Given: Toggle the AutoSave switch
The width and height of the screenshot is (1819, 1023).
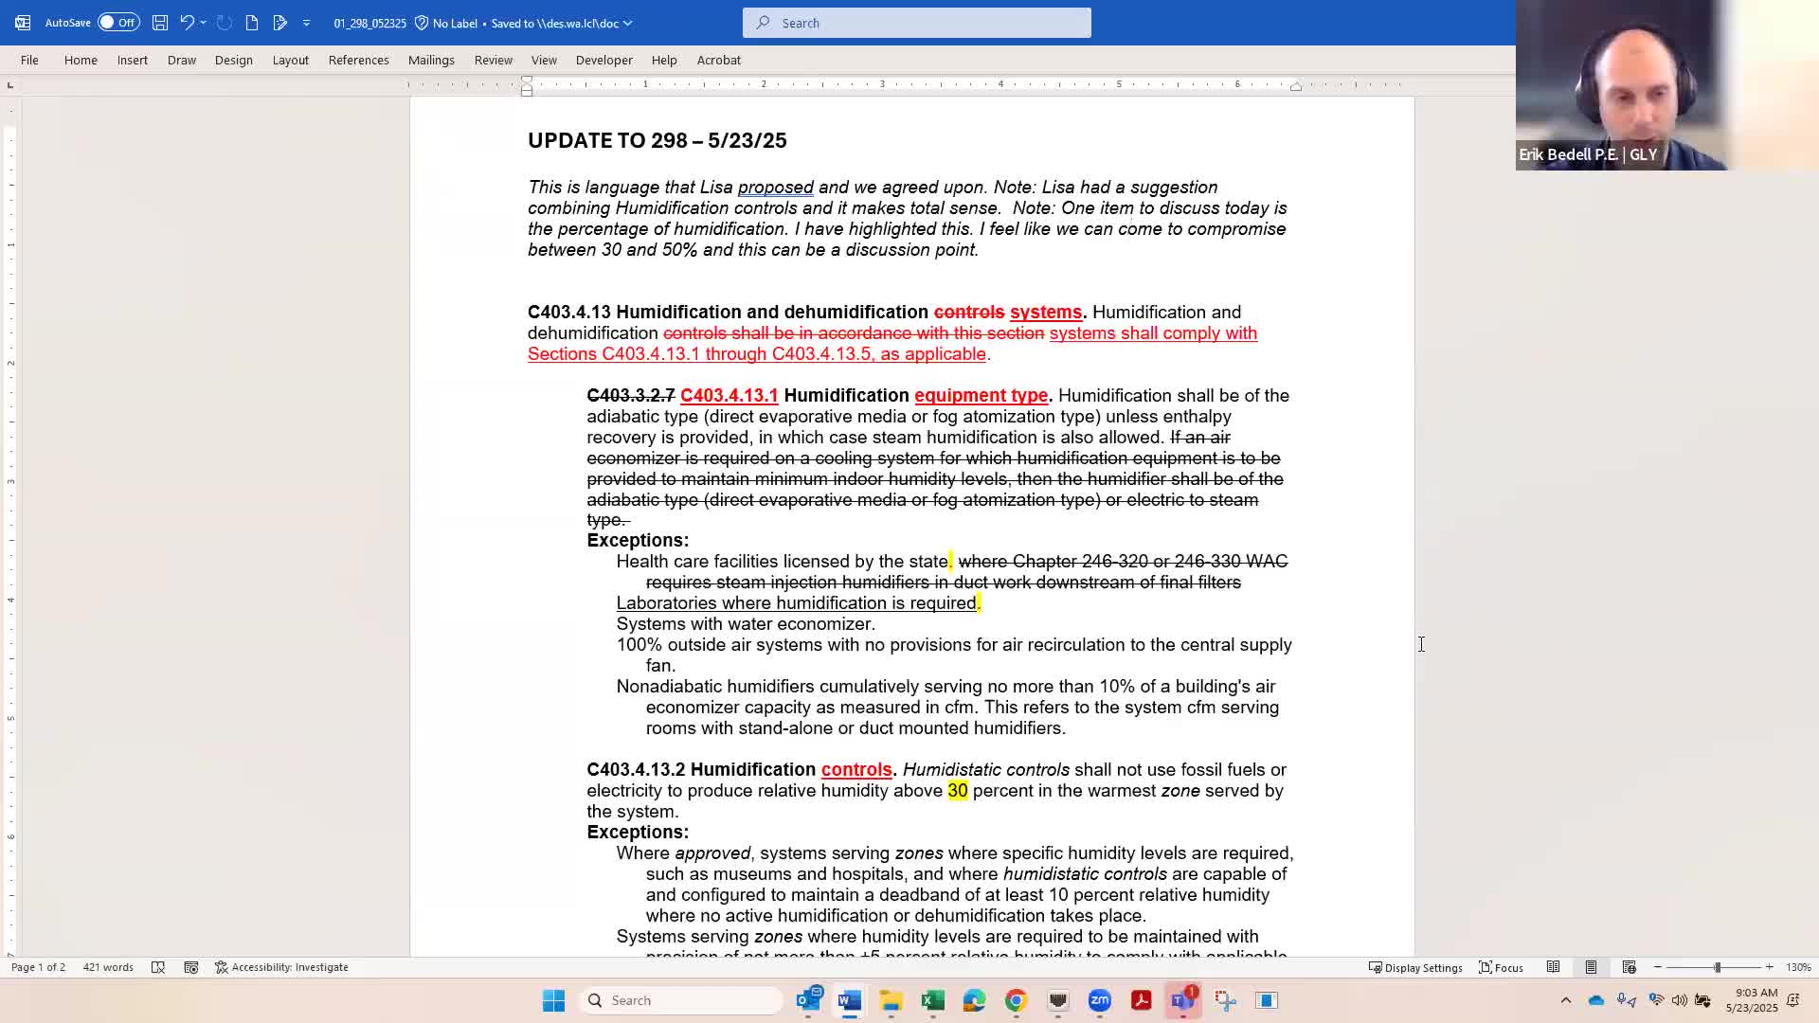Looking at the screenshot, I should pos(118,23).
